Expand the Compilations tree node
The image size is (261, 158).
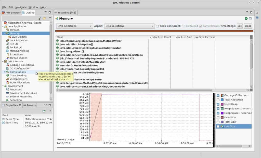pos(5,72)
